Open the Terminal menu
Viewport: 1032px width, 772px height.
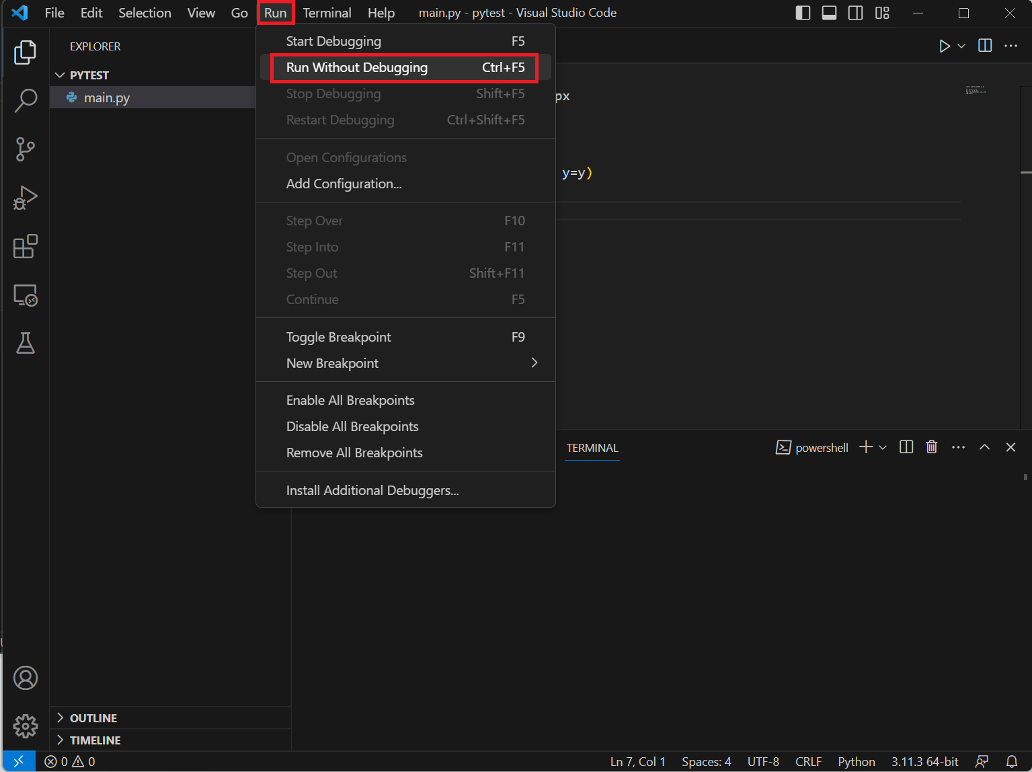[x=327, y=13]
